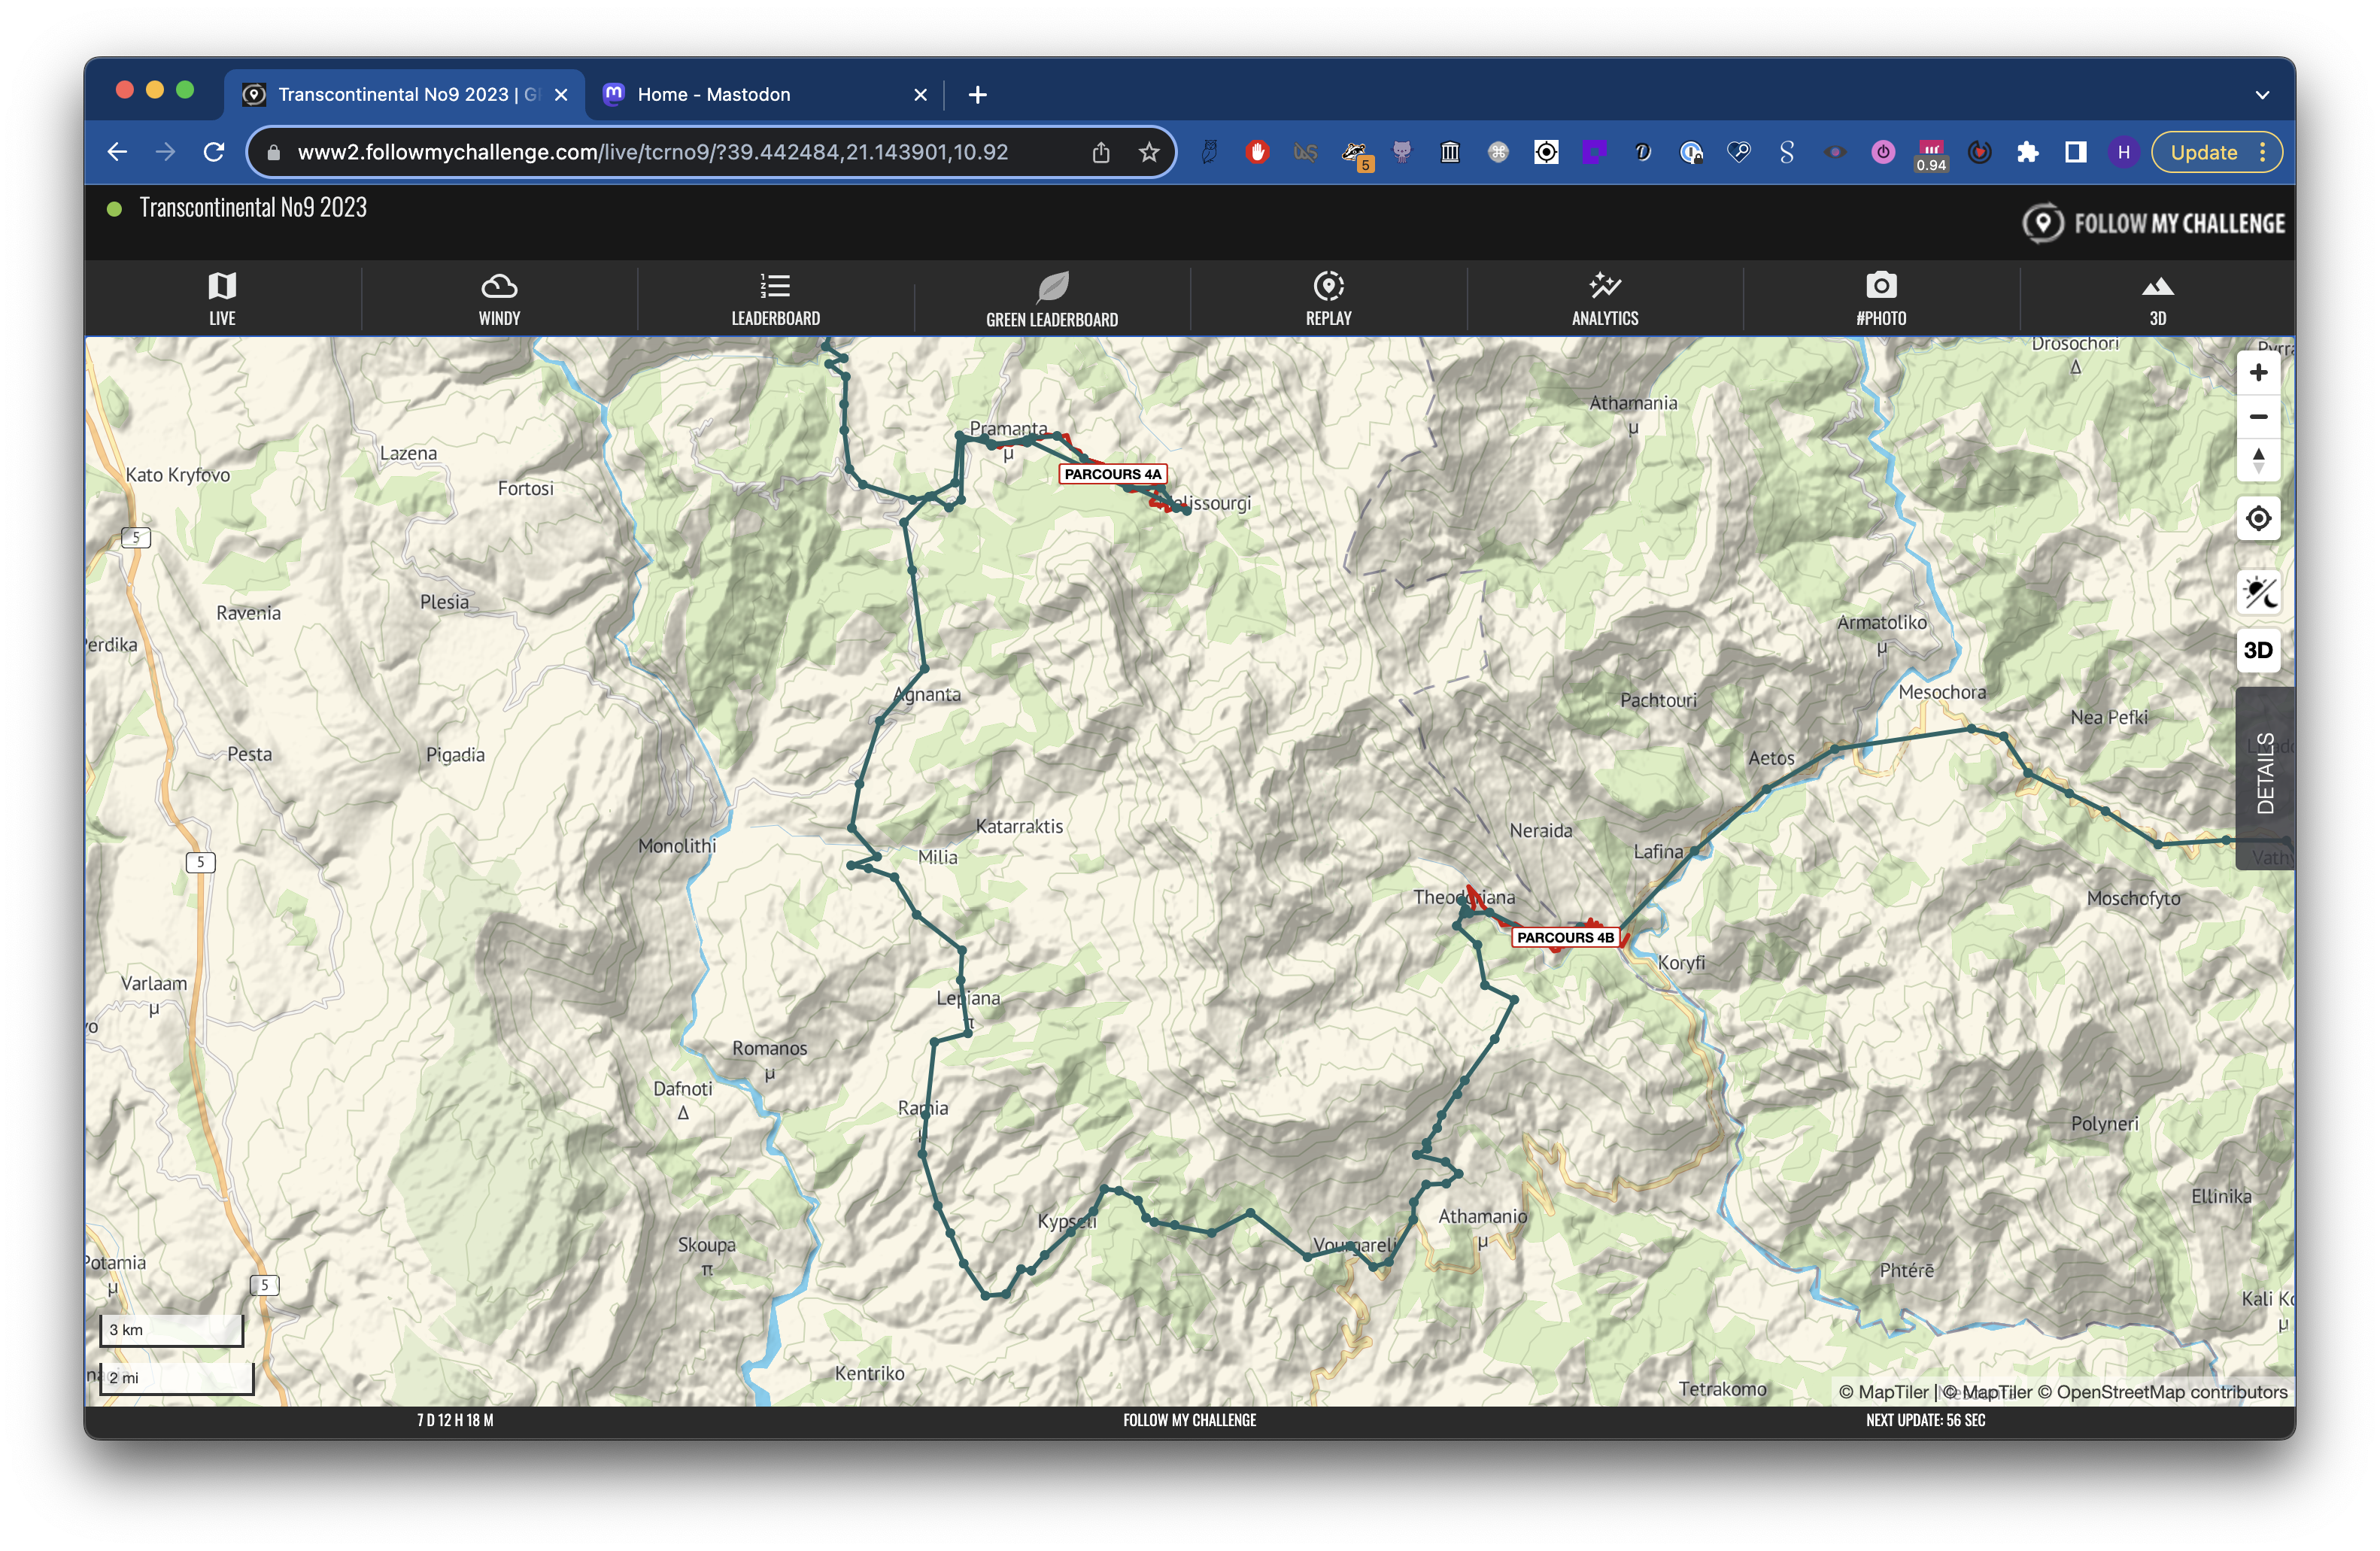Image resolution: width=2380 pixels, height=1551 pixels.
Task: Click the purple square extension icon
Action: tap(1594, 152)
